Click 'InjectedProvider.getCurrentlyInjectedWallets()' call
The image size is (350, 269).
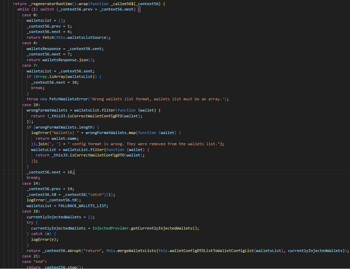[x=145, y=228]
